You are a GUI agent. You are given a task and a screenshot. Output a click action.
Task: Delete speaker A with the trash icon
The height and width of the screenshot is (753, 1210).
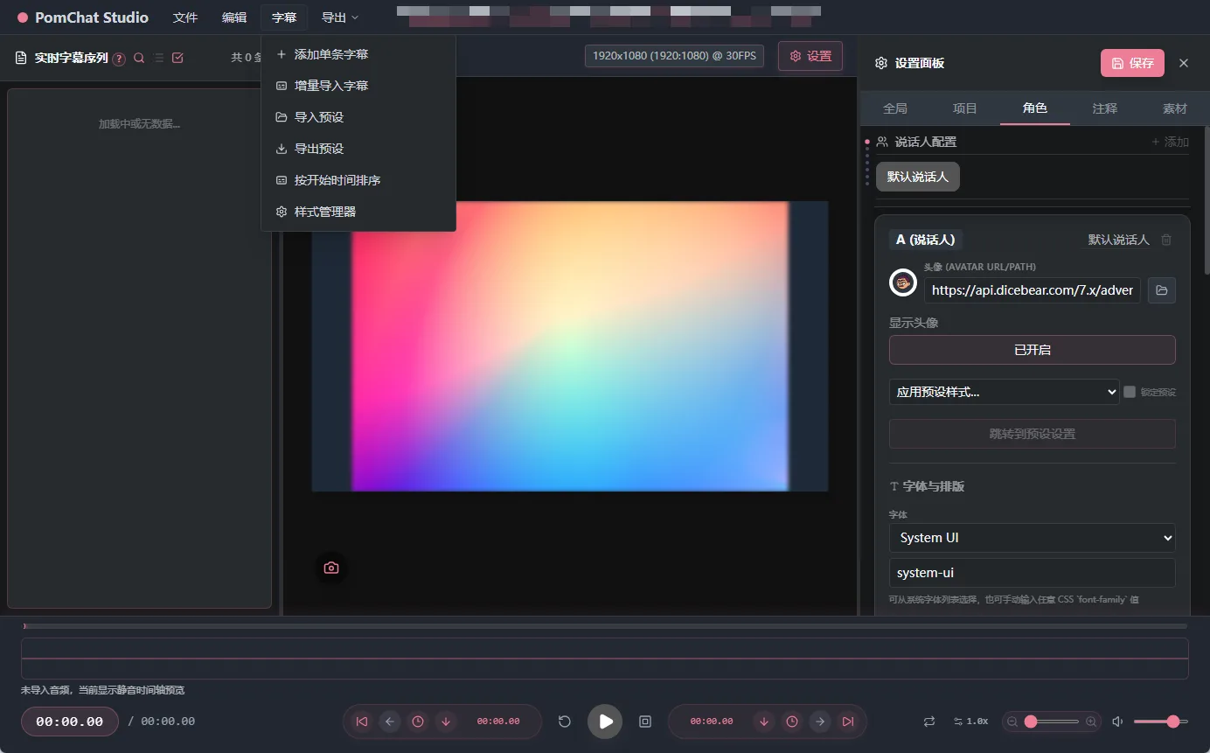pos(1165,240)
